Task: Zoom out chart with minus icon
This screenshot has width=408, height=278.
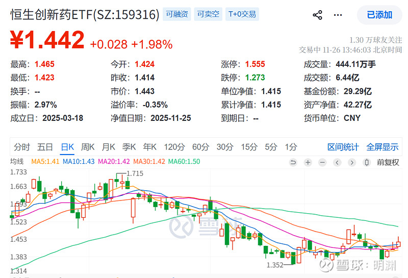Action: coord(322,163)
